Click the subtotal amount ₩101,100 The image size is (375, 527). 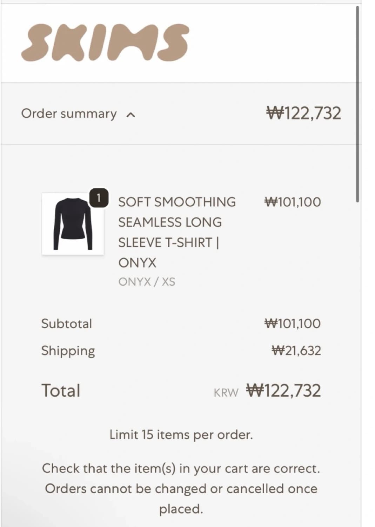point(293,324)
